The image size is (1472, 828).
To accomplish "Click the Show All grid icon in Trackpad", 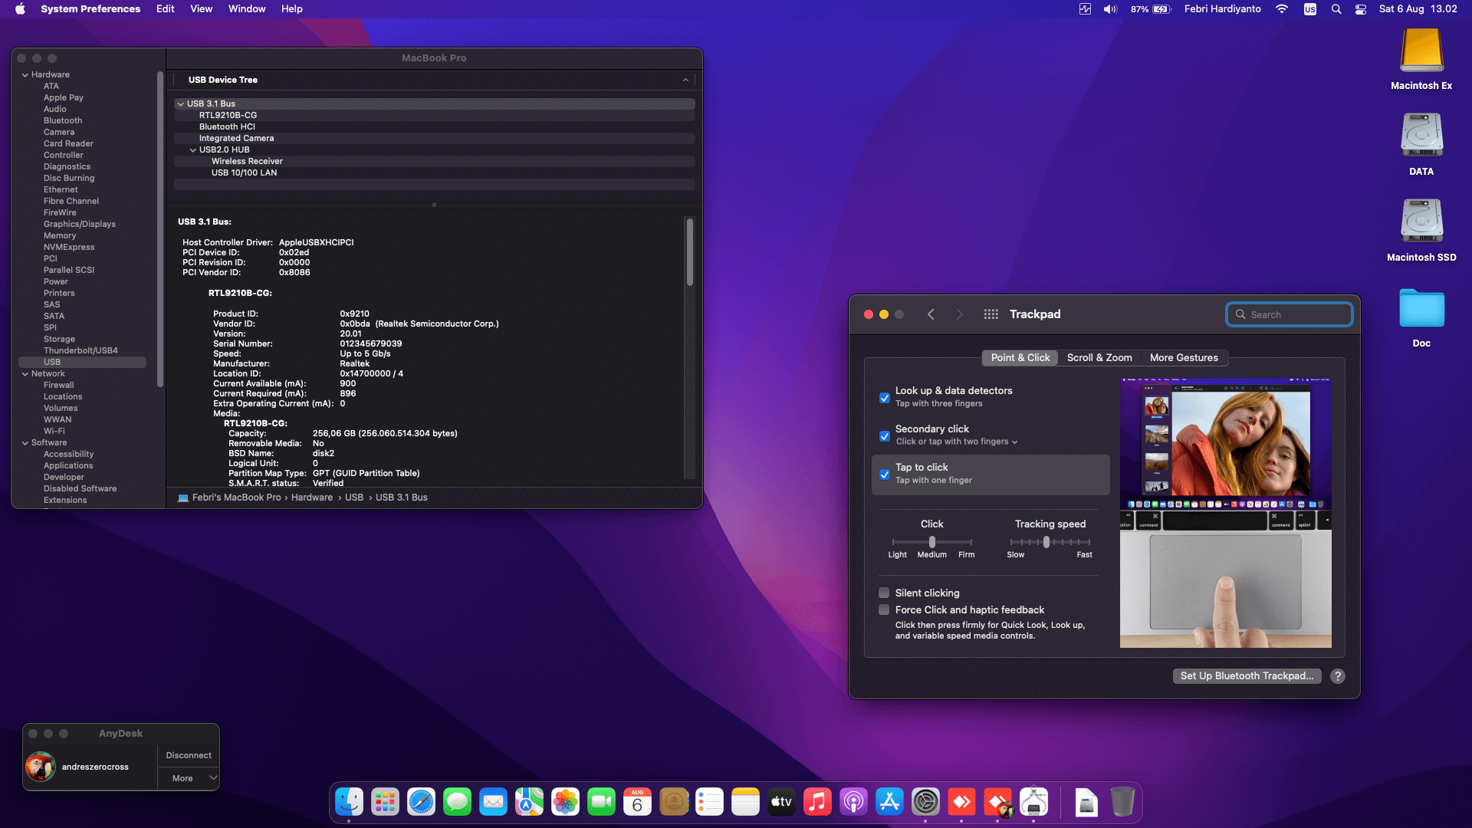I will pyautogui.click(x=991, y=314).
